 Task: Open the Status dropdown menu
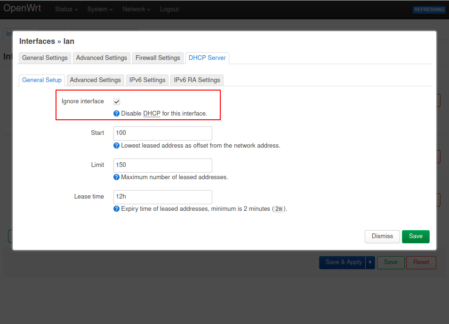[66, 9]
